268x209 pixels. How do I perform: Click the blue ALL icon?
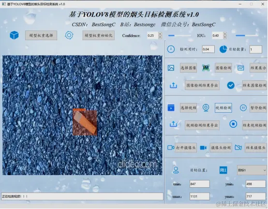click(223, 170)
